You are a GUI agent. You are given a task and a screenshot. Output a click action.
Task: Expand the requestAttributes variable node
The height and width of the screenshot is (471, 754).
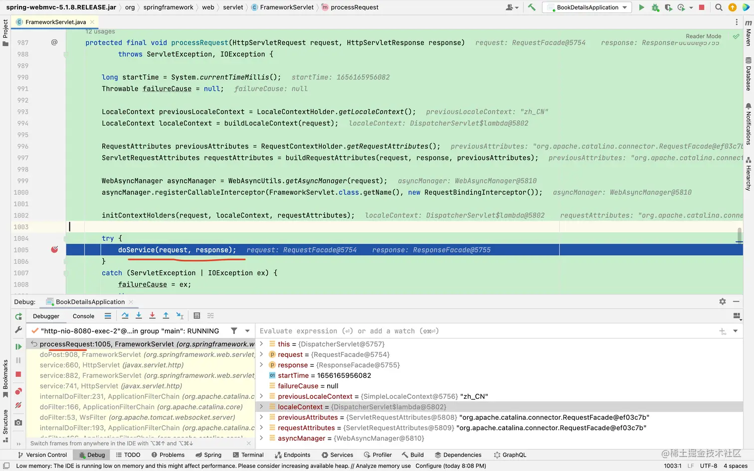tap(261, 428)
